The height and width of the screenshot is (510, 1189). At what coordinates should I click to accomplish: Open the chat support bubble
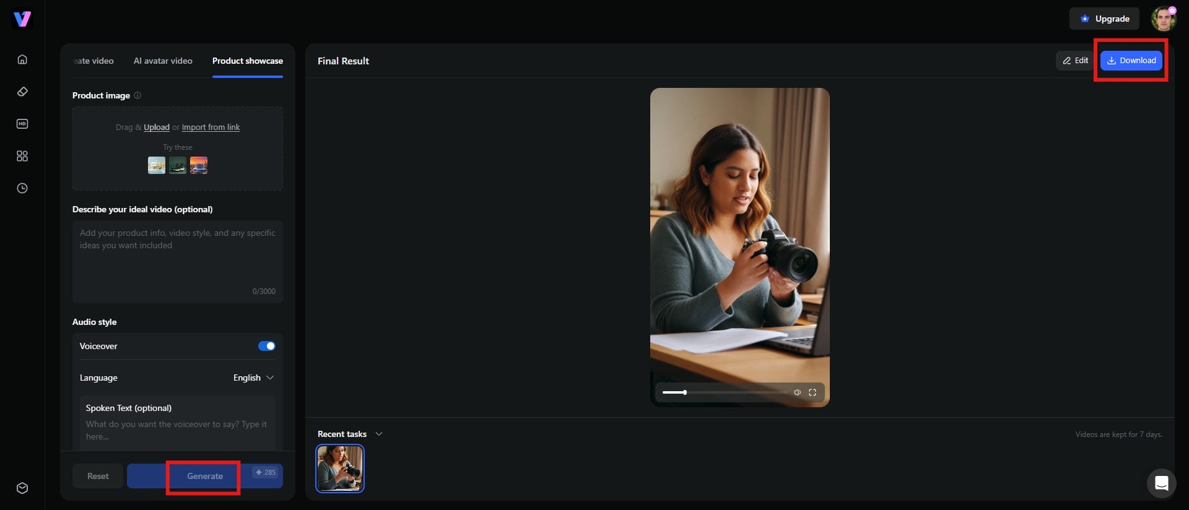1161,483
